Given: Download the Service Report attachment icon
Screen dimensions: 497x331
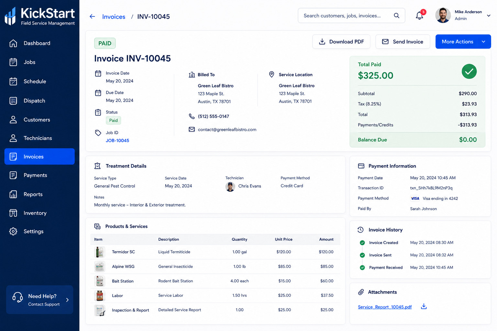Looking at the screenshot, I should (424, 306).
